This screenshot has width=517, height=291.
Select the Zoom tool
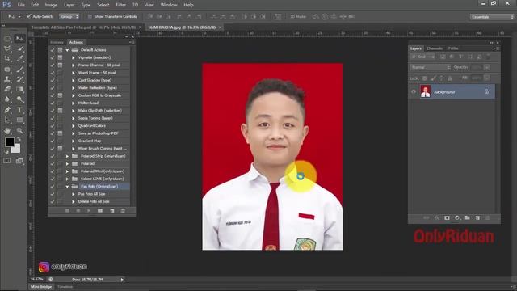[x=19, y=131]
